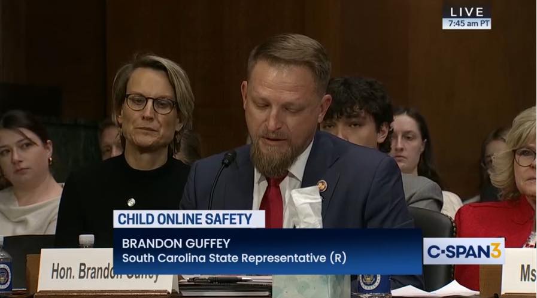Click the partial Ms placard at right
The height and width of the screenshot is (298, 537).
(x=519, y=270)
